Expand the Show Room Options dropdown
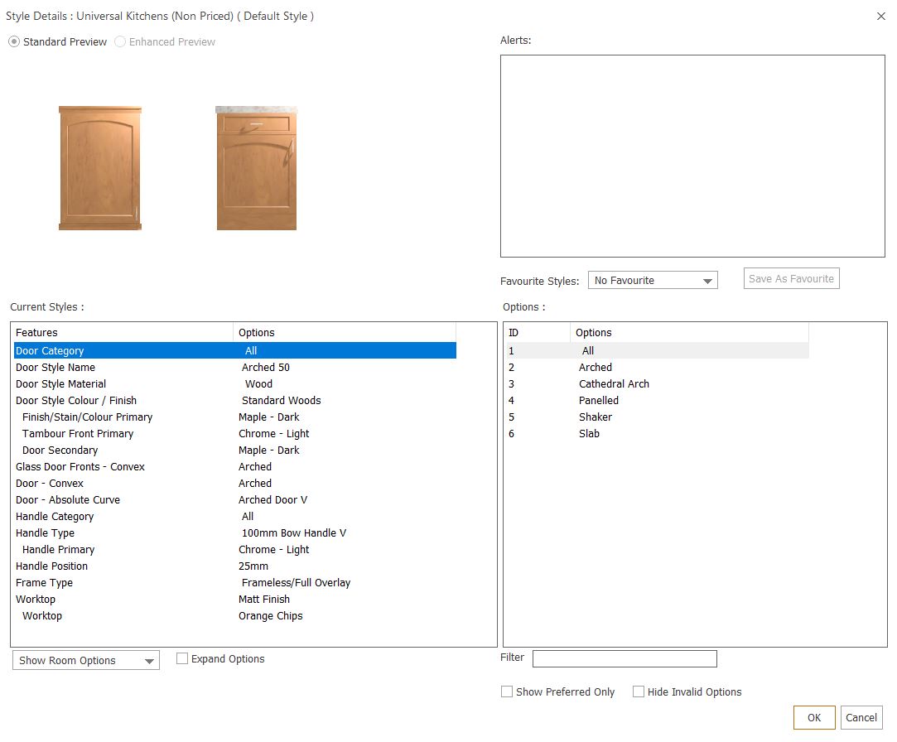The image size is (897, 742). (86, 660)
